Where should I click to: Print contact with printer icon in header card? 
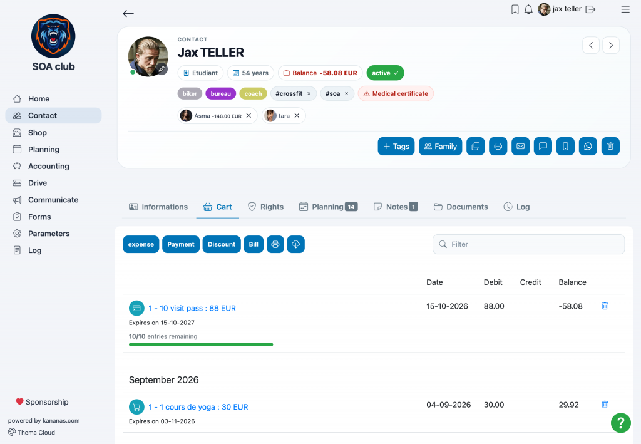pyautogui.click(x=498, y=147)
